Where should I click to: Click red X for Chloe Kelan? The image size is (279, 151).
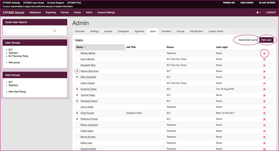pos(264,131)
